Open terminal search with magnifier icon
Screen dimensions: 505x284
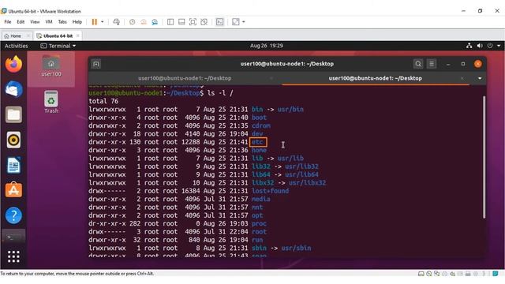417,64
